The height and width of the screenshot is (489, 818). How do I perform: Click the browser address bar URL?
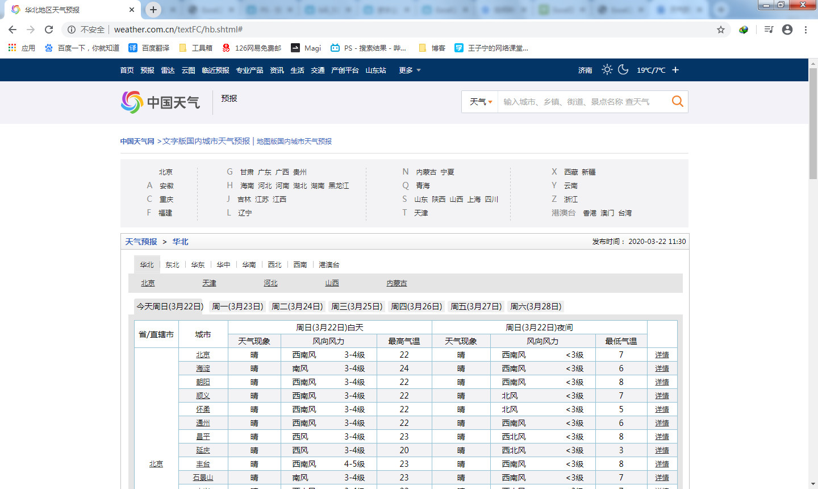[178, 30]
